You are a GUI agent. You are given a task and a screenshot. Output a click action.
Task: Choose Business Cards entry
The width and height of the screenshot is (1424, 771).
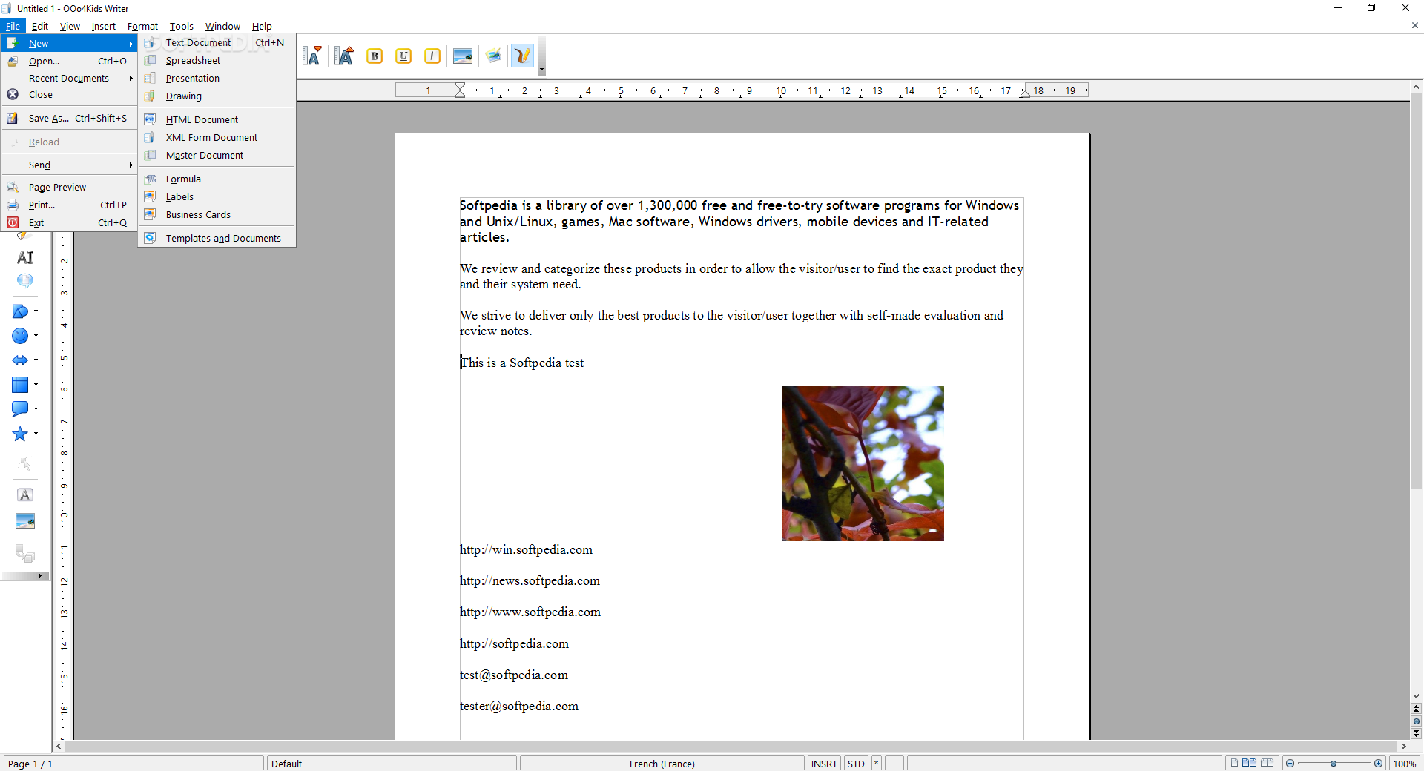point(217,215)
